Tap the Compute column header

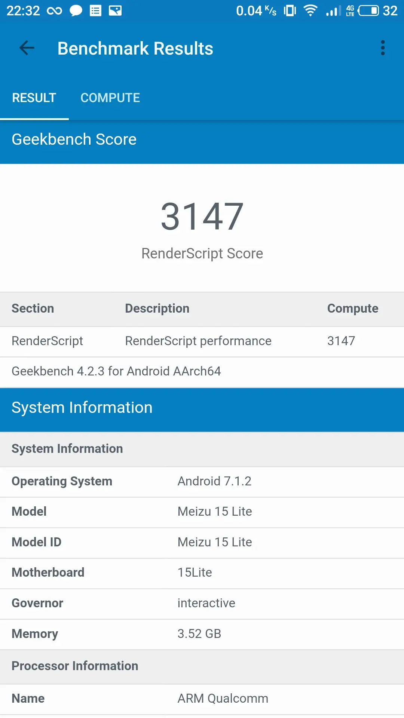click(353, 309)
